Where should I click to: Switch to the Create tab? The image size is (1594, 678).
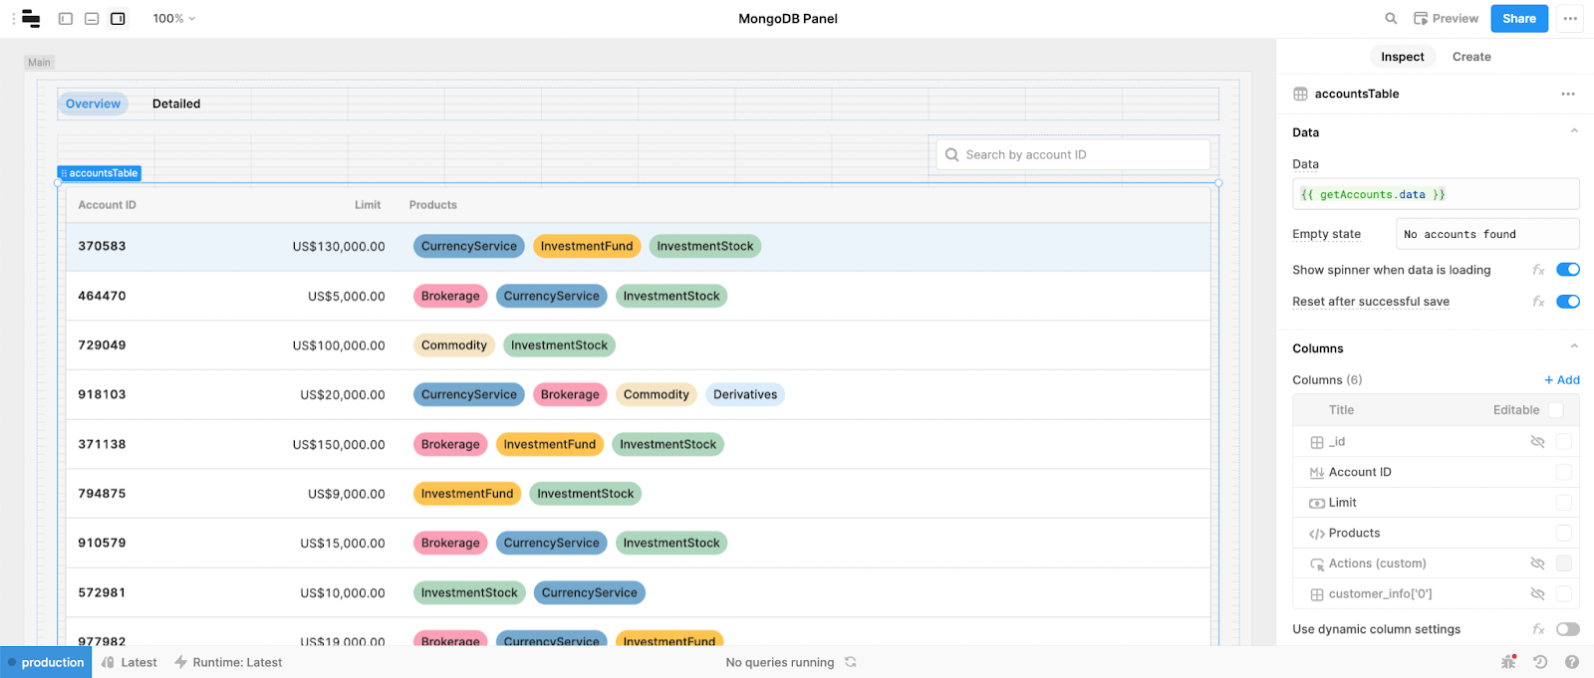[1471, 57]
